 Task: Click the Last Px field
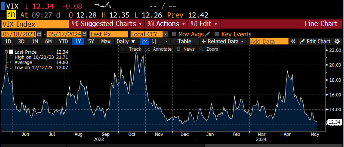coord(109,34)
